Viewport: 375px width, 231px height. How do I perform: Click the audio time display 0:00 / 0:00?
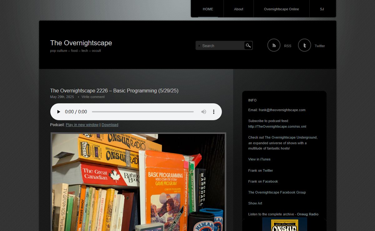(76, 112)
